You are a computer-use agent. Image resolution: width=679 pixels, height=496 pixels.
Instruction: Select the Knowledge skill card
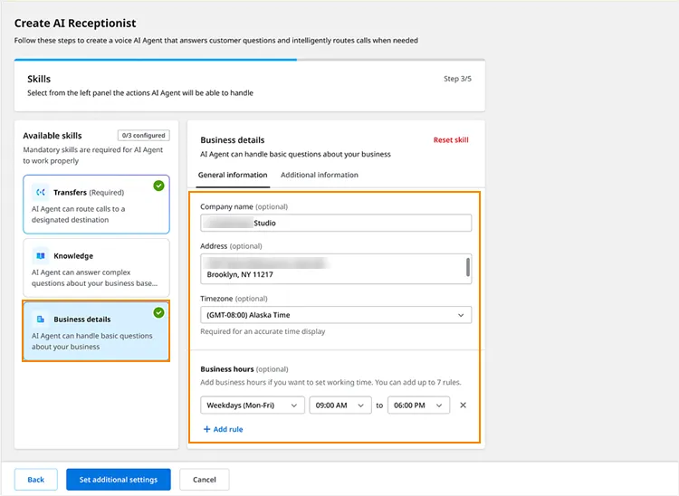(96, 268)
